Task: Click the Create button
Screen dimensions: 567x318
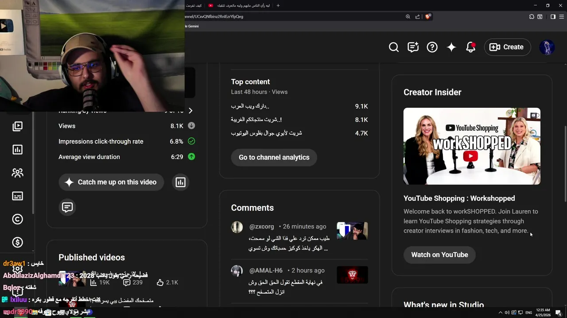Action: 507,47
